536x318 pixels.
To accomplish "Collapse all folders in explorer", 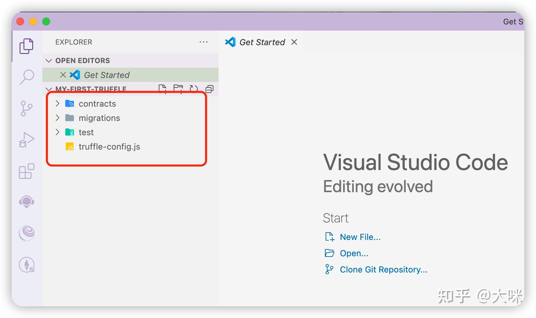I will click(209, 89).
